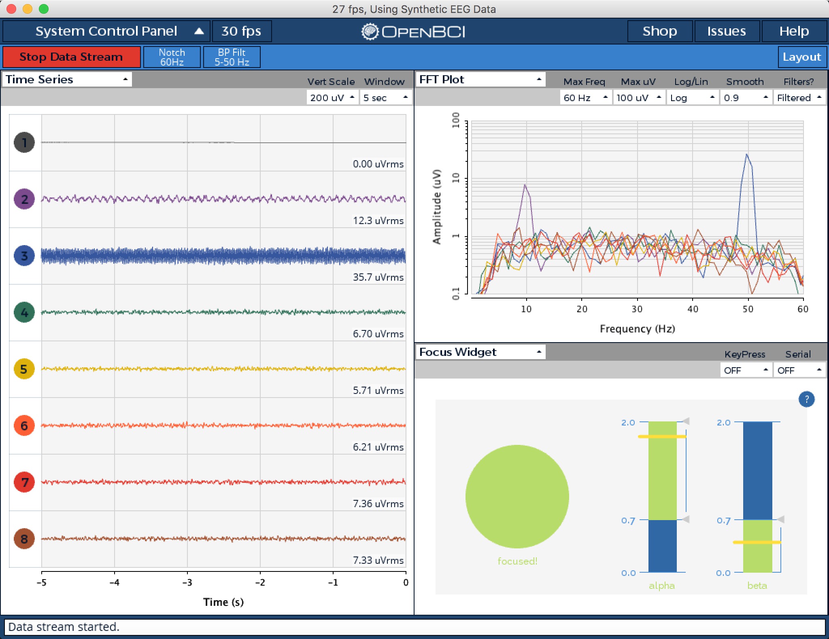Open the Focus Widget help question mark
The width and height of the screenshot is (829, 639).
point(808,399)
